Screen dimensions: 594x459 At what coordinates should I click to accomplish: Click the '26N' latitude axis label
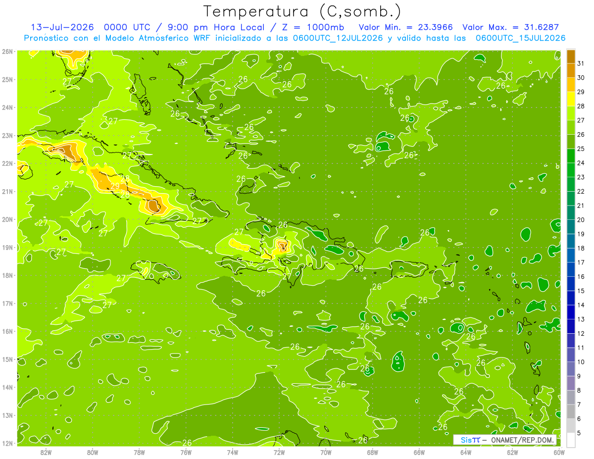(7, 51)
